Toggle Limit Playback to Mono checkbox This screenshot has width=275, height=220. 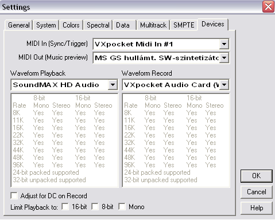click(122, 207)
